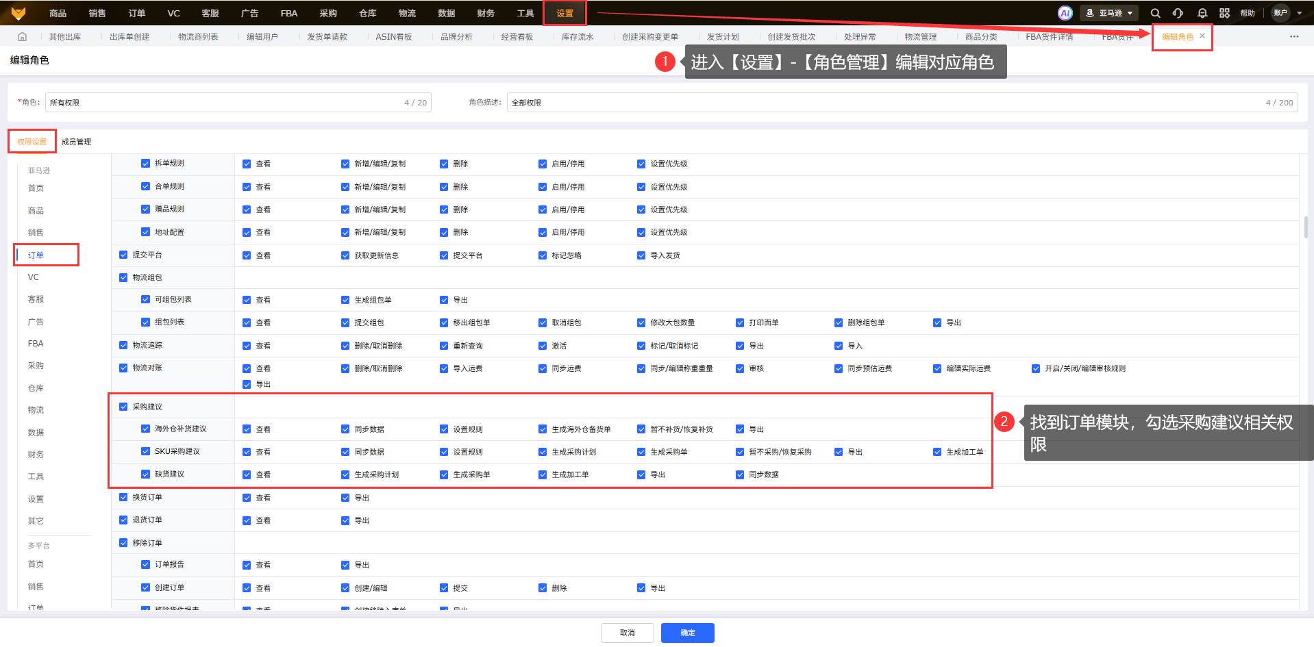The width and height of the screenshot is (1314, 647).
Task: Toggle the 修改大包数量 checkbox
Action: tap(641, 322)
